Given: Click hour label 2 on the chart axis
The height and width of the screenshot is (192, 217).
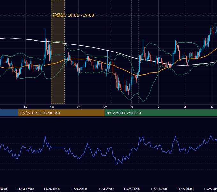Looking at the screenshot, I should pos(159,107).
